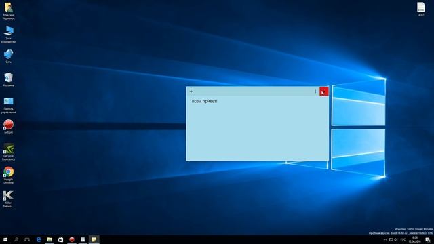Select the Killer Network desktop shortcut
Viewport: 434px width, 244px height.
tap(9, 199)
